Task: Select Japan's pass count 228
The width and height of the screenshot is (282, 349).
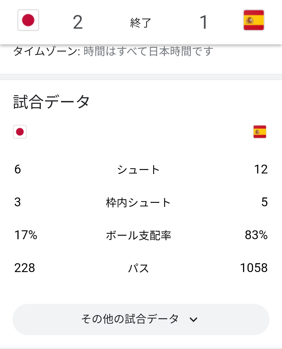Action: pyautogui.click(x=25, y=268)
